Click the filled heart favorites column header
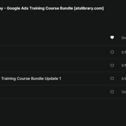The image size is (126, 126). click(x=112, y=37)
